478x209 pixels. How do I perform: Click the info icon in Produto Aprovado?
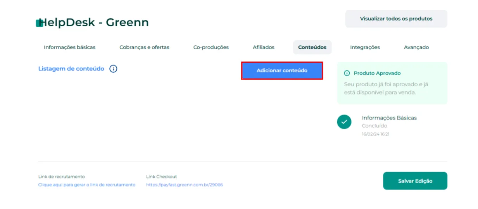coord(347,73)
